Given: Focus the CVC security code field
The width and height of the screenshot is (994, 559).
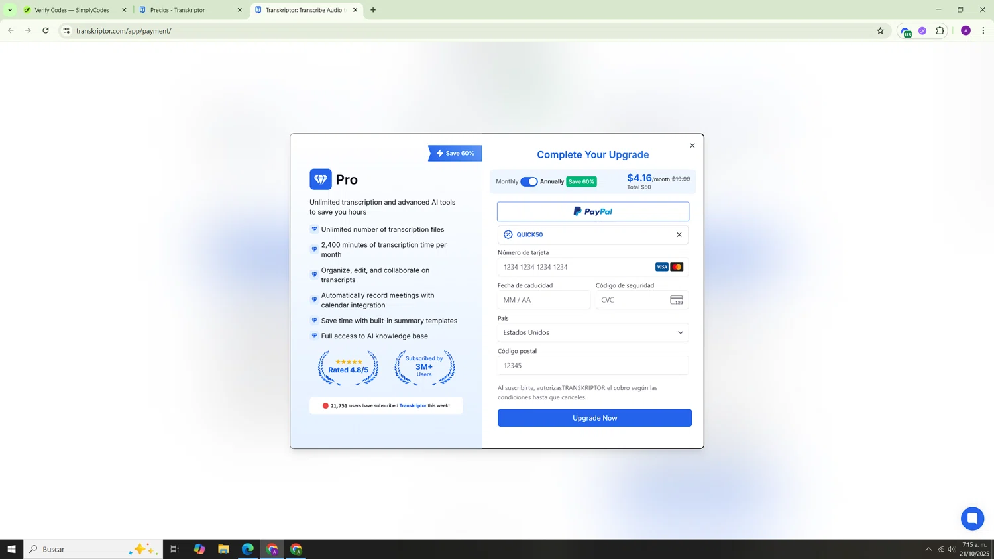Looking at the screenshot, I should coord(641,300).
